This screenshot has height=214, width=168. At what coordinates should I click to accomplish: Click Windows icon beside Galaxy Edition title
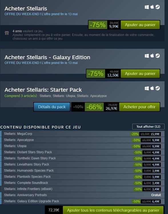[147, 56]
